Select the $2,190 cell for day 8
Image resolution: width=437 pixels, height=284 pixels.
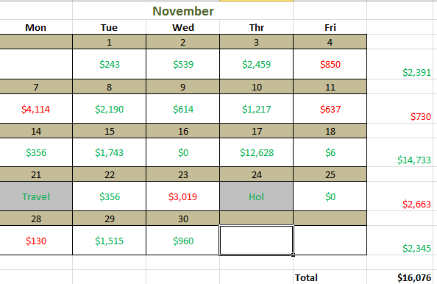point(109,109)
